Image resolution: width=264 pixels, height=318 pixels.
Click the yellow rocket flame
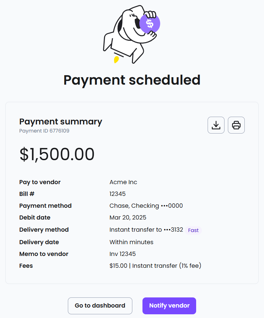116,60
